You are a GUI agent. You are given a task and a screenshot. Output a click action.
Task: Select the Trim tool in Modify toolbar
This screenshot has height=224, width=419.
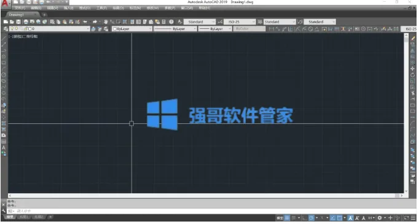coord(413,93)
